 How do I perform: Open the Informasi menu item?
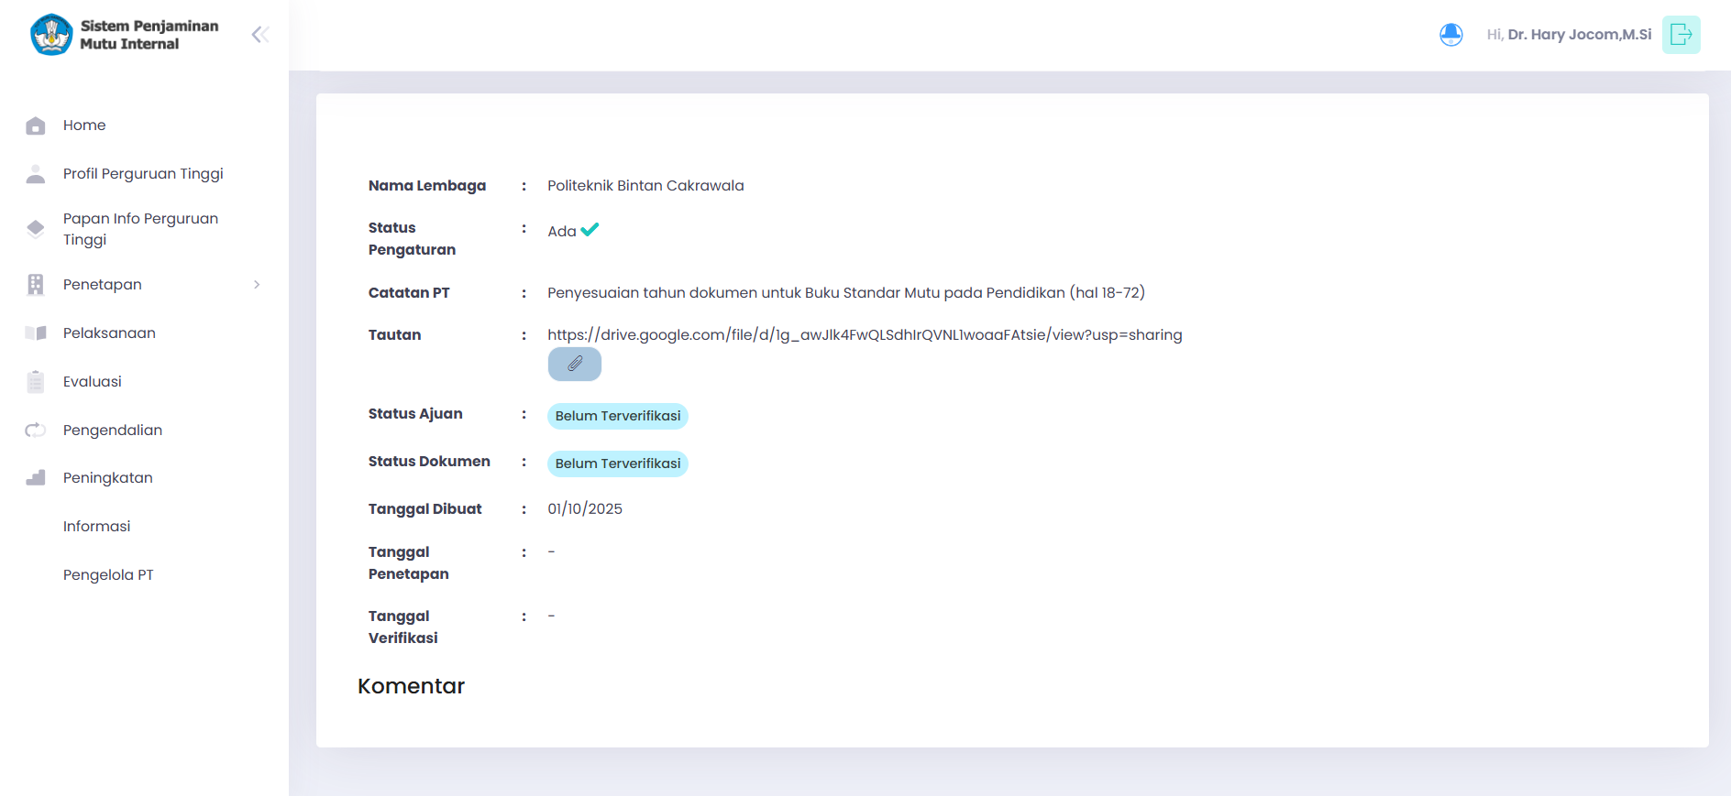[96, 527]
